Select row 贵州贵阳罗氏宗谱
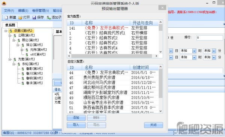This screenshot has height=137, width=225. point(113,78)
